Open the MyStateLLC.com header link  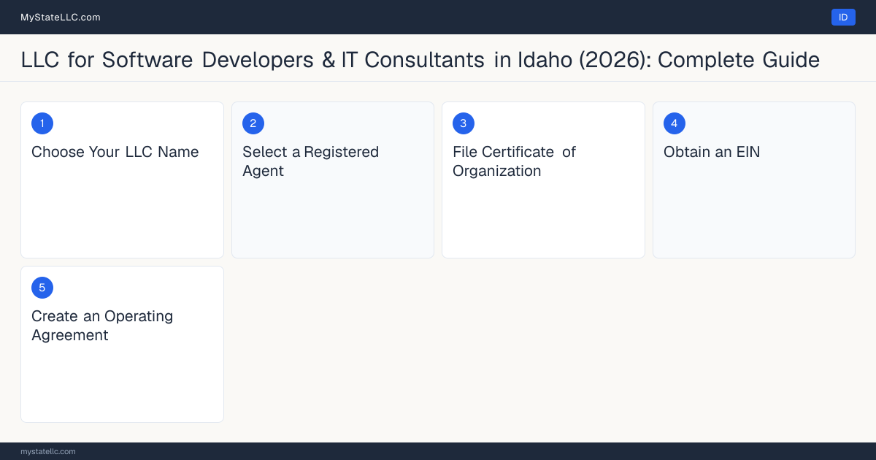(x=61, y=18)
